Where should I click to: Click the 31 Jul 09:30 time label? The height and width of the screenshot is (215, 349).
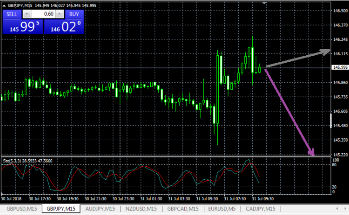pos(262,199)
